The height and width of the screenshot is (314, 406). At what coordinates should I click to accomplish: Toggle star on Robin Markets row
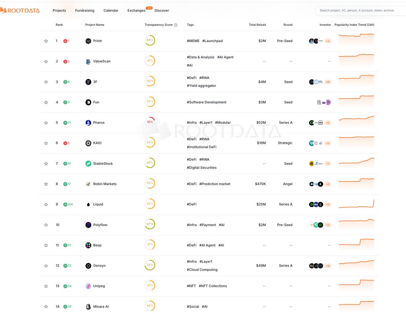click(x=46, y=184)
